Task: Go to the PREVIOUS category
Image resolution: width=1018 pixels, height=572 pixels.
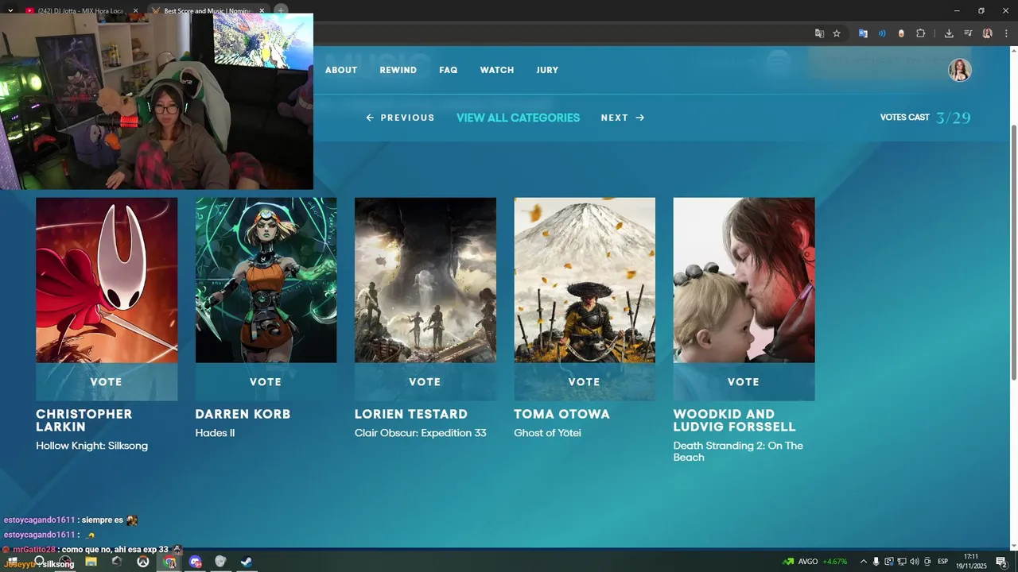Action: pyautogui.click(x=400, y=118)
